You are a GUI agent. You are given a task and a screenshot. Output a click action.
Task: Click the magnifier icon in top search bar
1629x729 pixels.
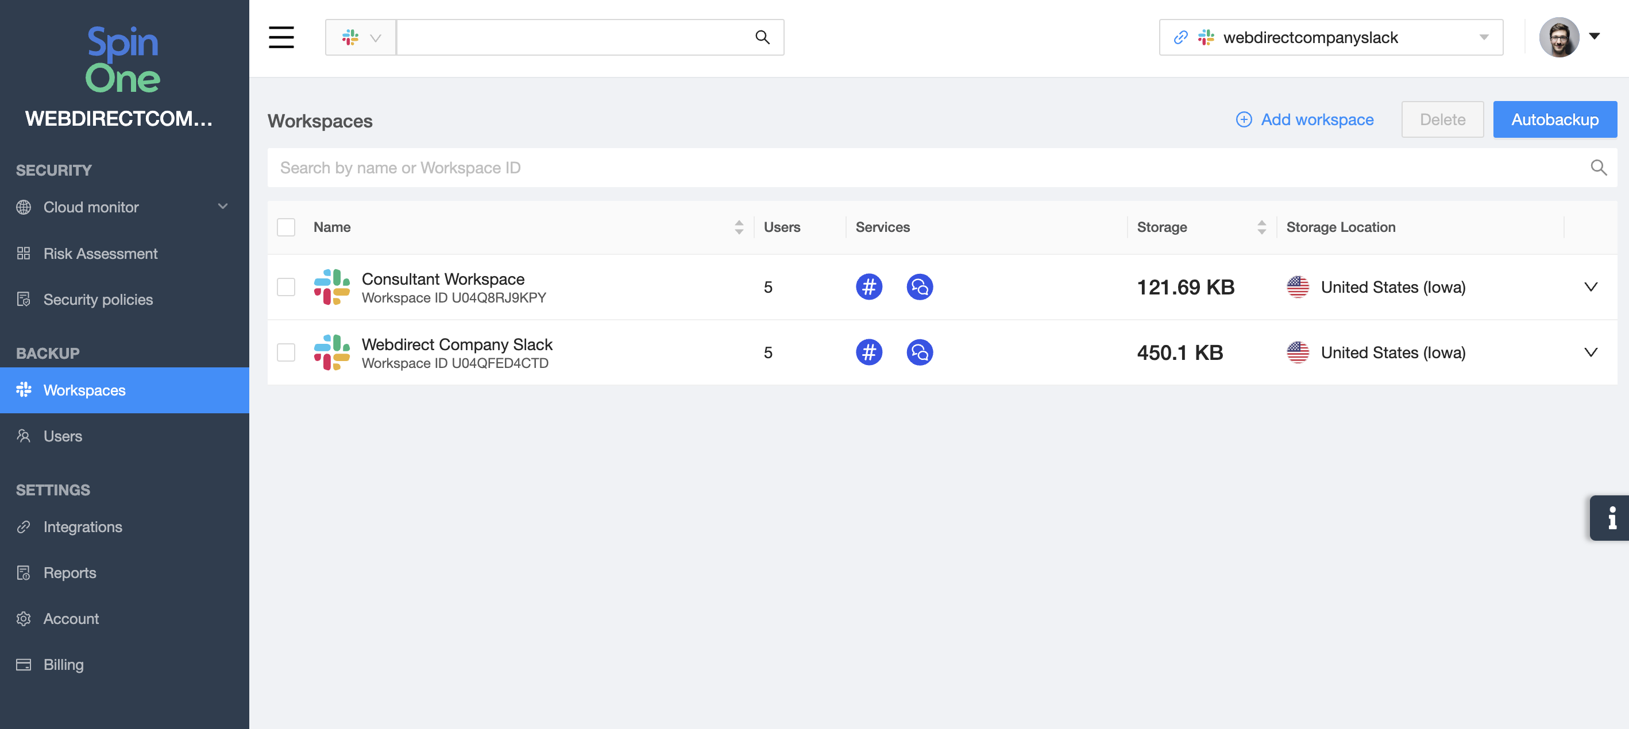762,37
